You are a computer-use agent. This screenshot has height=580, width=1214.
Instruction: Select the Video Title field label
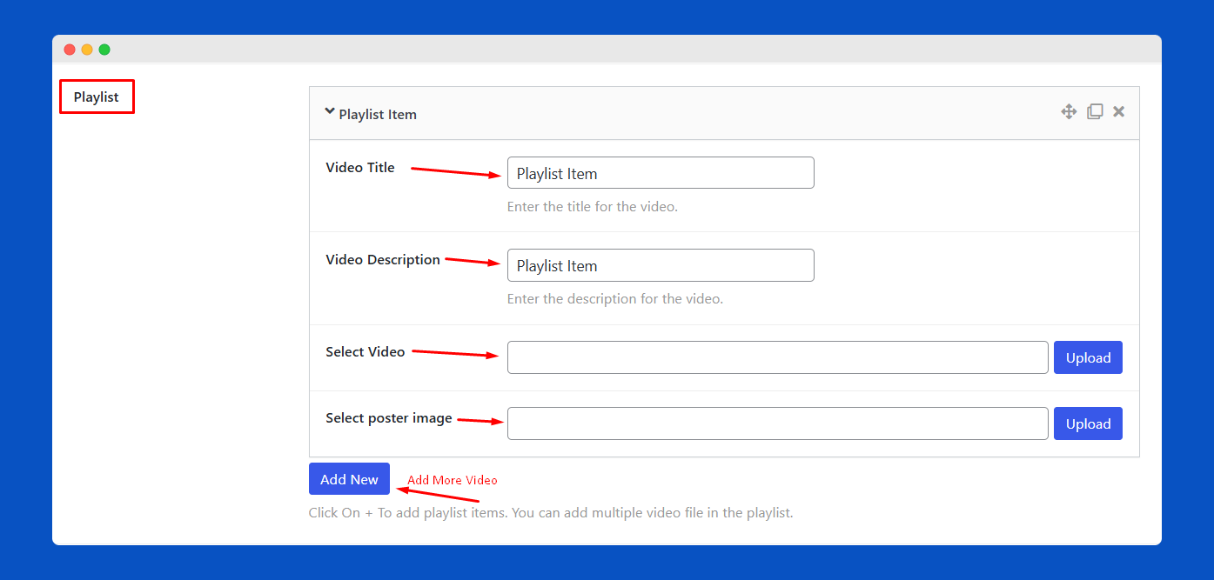click(360, 167)
